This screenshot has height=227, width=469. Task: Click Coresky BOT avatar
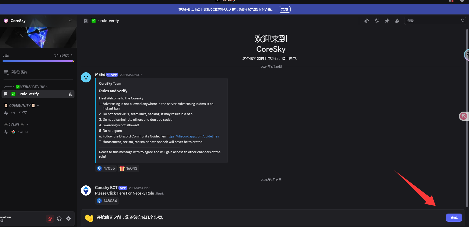tap(86, 190)
